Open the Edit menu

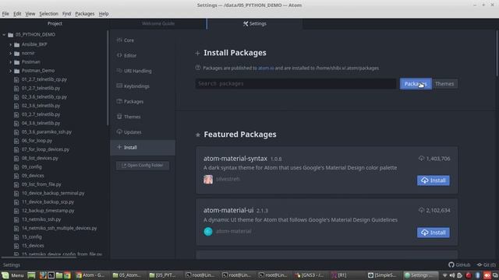coord(17,14)
